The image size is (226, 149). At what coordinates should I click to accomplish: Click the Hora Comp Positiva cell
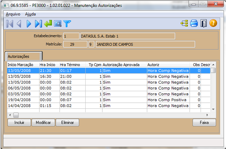tap(168, 100)
